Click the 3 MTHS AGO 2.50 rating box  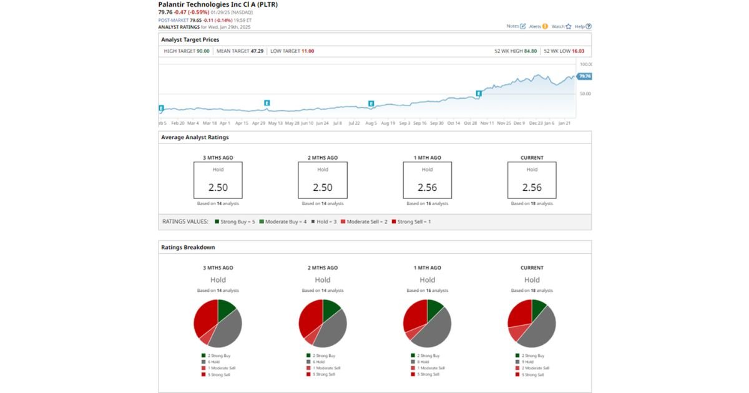pos(218,181)
